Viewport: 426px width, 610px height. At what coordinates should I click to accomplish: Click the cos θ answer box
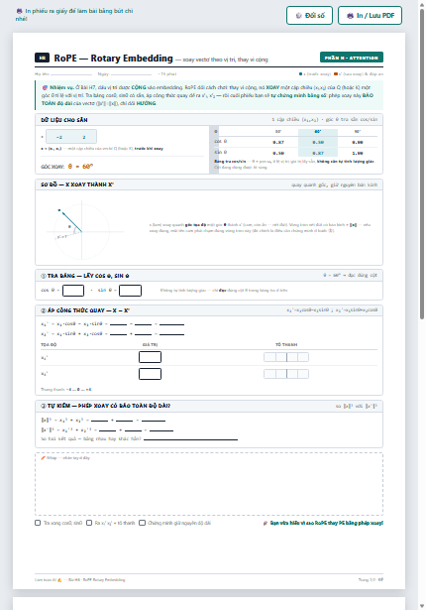[x=73, y=291]
